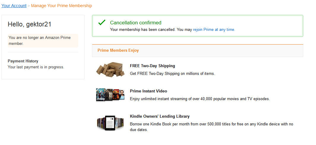Click the millions of items shipping description
316x145 pixels.
point(172,73)
